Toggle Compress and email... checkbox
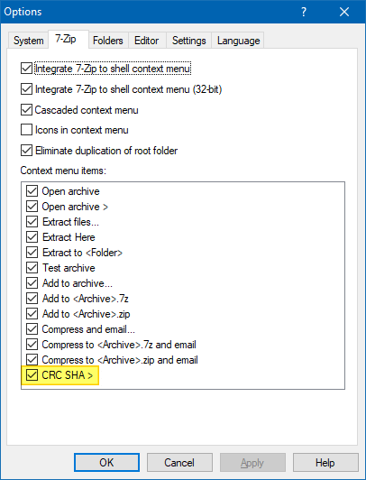 [32, 329]
